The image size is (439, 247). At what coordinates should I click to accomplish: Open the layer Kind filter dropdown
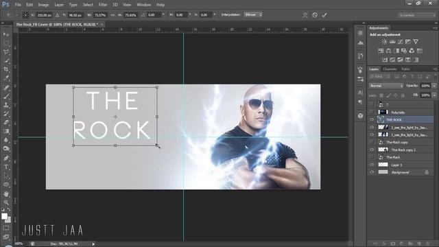[380, 76]
